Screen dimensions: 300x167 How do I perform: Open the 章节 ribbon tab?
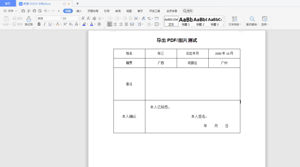coord(140,11)
